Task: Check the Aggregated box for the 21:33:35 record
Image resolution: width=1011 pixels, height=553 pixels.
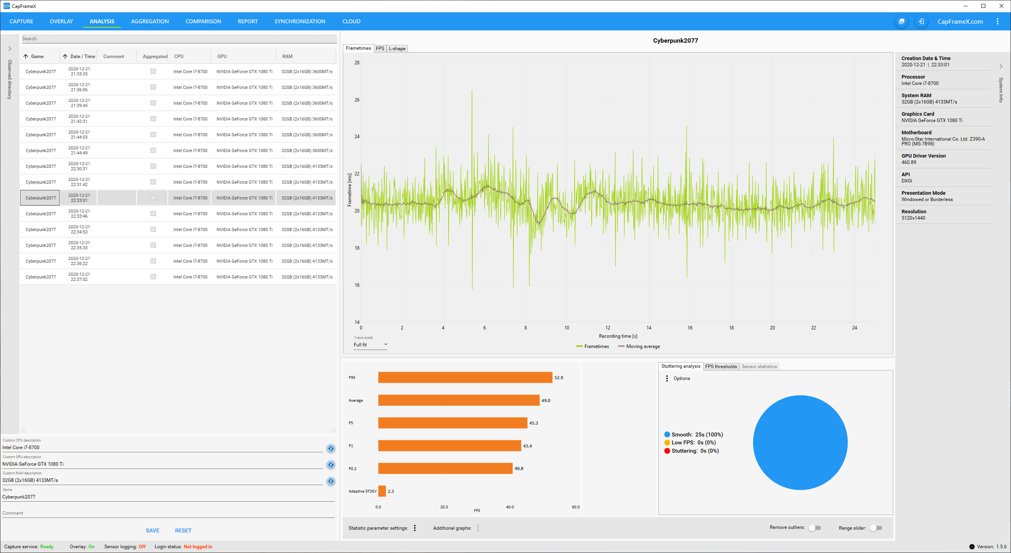Action: [x=153, y=71]
